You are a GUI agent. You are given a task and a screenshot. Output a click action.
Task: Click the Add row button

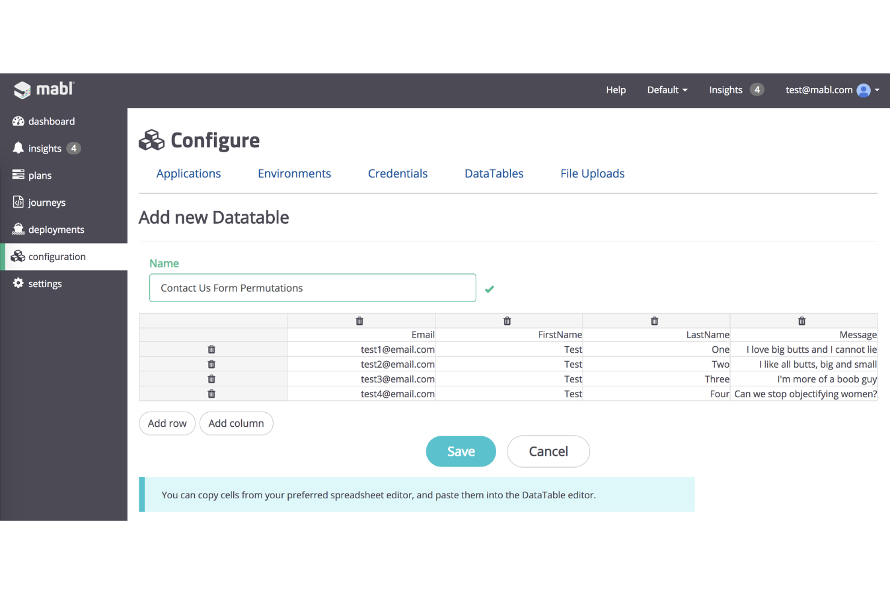167,423
